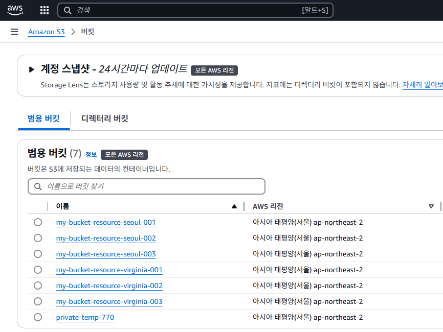Open the Amazon S3 breadcrumb link

[x=47, y=32]
